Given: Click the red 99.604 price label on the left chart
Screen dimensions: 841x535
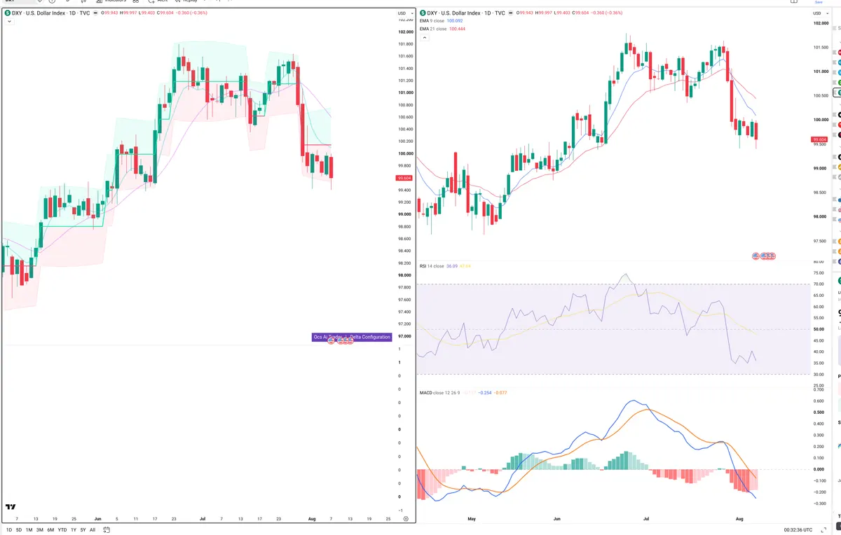Looking at the screenshot, I should (x=404, y=178).
